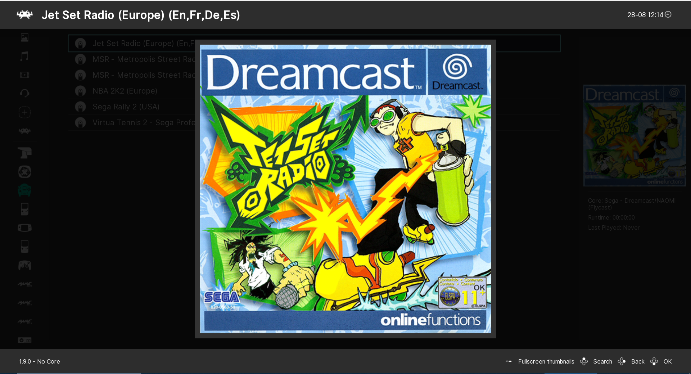Select the Game Boy playlist icon
Screen dimensions: 691x374
[24, 209]
